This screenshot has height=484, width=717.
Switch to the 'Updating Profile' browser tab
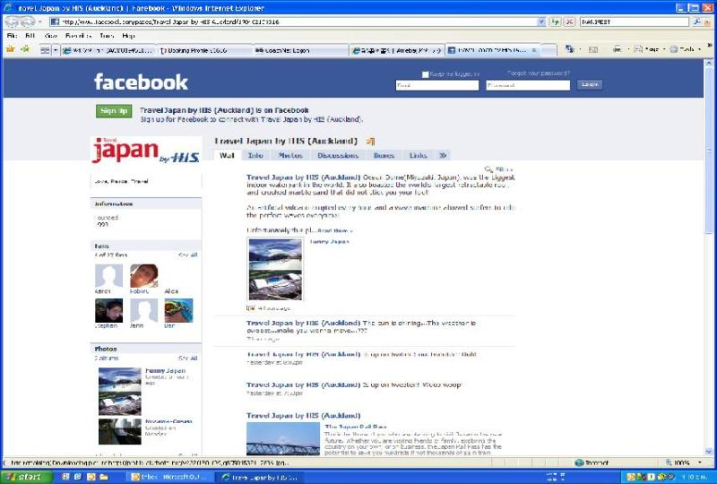(x=203, y=50)
